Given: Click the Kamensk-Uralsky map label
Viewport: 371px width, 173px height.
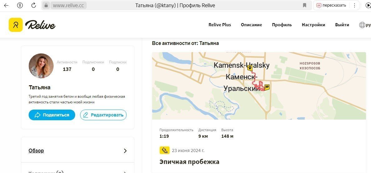Looking at the screenshot, I should point(242,65).
